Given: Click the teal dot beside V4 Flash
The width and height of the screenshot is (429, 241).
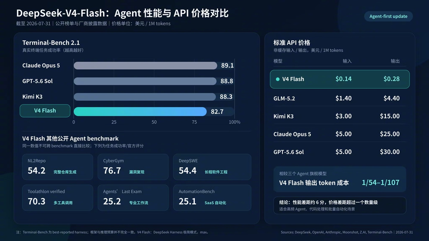Looking at the screenshot, I should point(278,79).
